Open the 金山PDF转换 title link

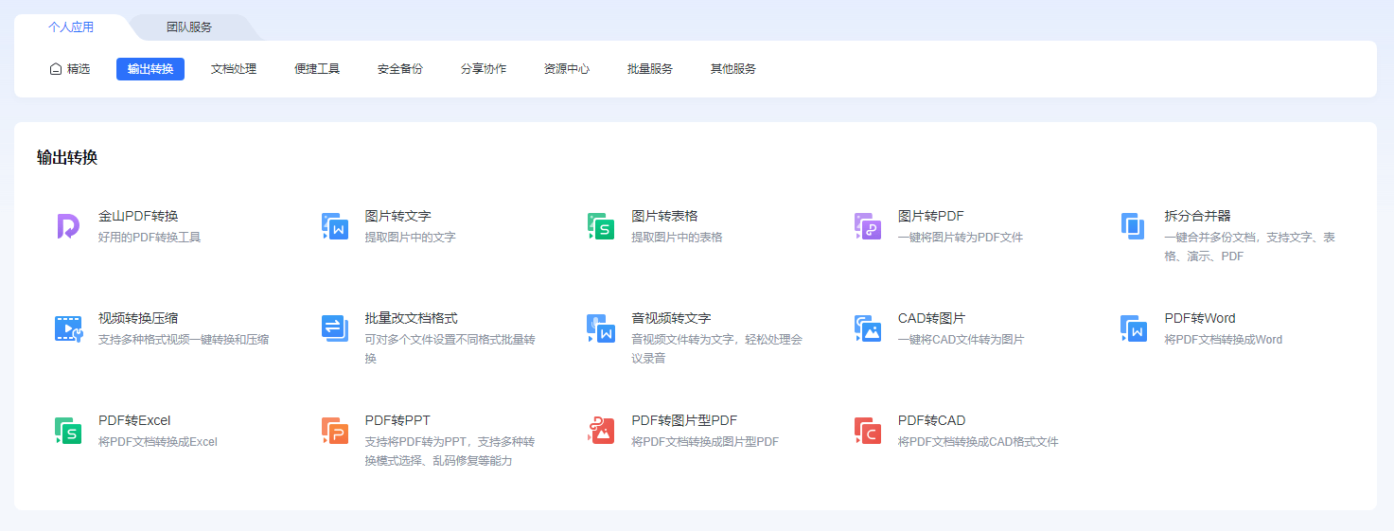138,216
